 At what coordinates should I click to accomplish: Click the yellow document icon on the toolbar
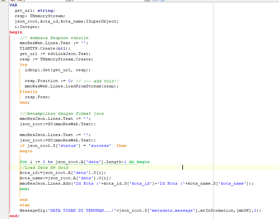pyautogui.click(x=3, y=1)
